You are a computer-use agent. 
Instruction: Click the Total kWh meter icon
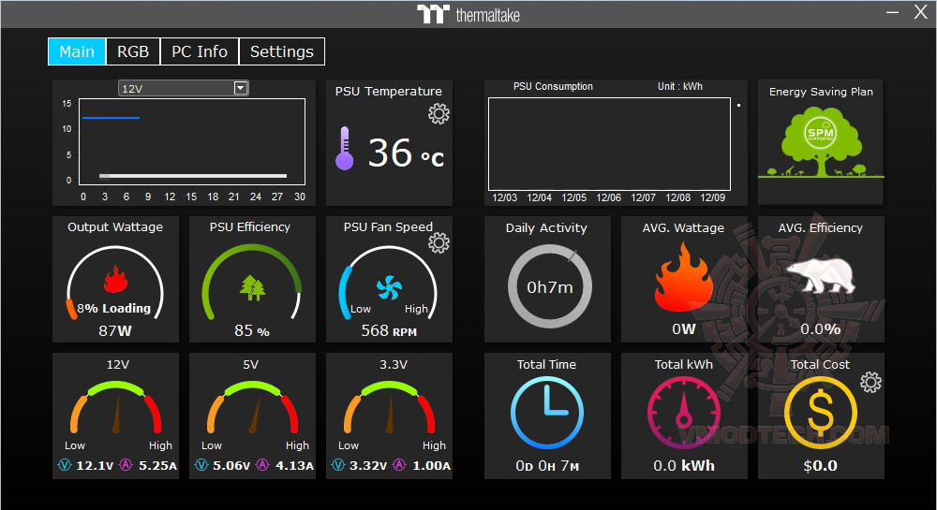point(684,413)
